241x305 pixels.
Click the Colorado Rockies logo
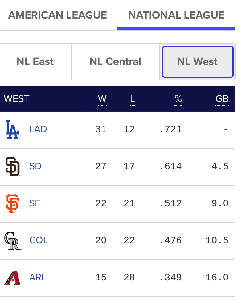[x=12, y=240]
